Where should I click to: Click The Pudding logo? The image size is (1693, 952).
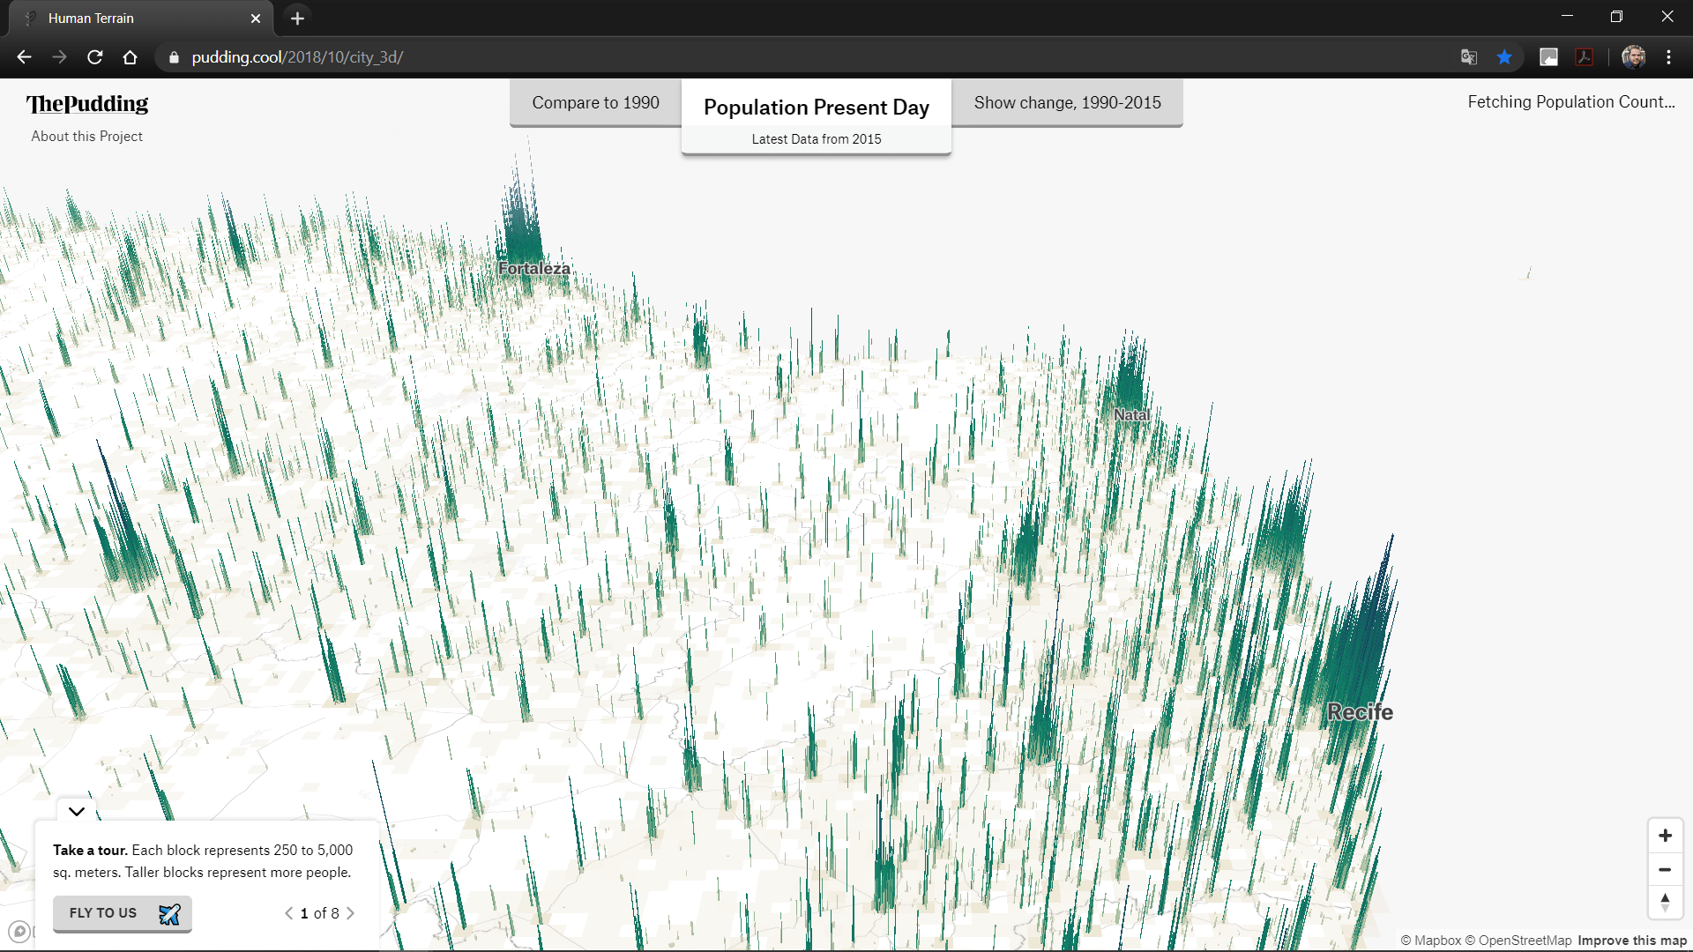87,104
